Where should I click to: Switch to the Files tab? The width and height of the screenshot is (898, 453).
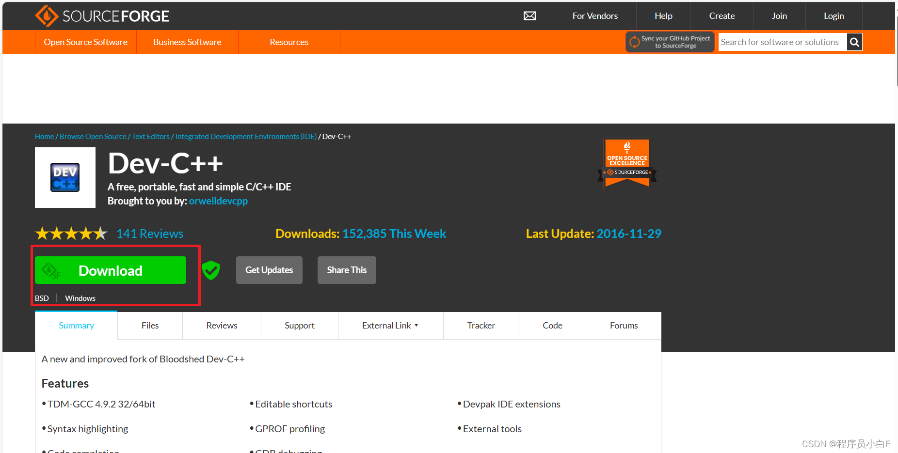tap(150, 325)
